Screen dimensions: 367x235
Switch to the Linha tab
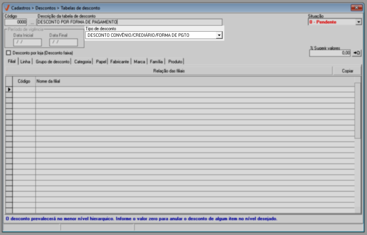pos(25,62)
